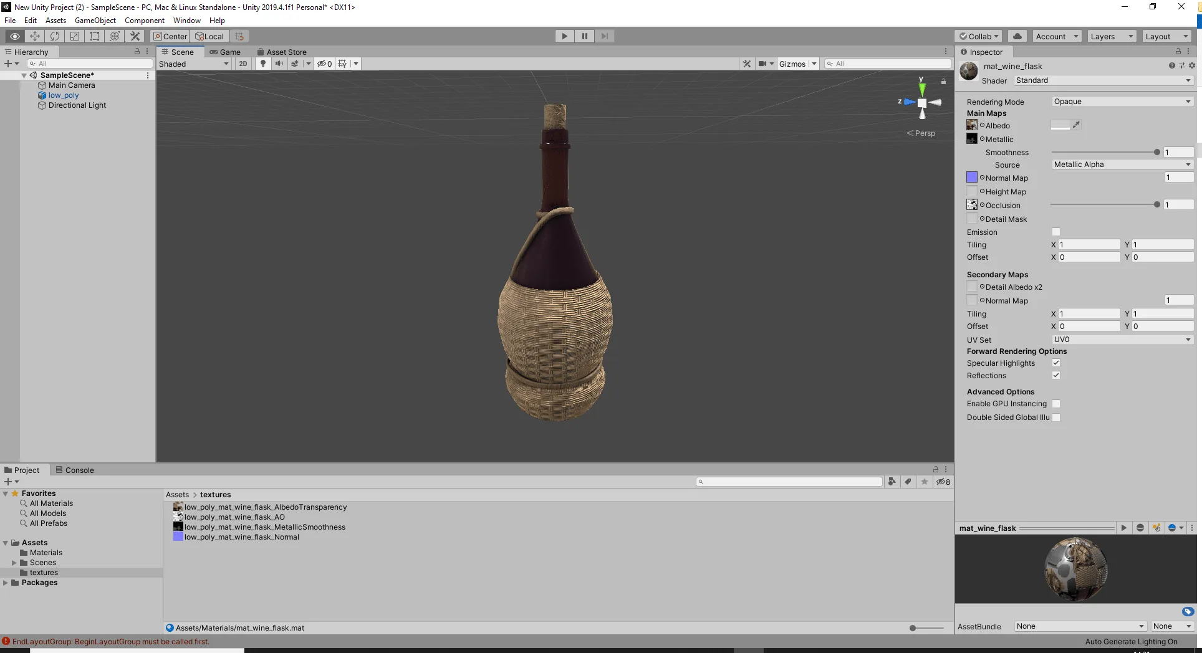Viewport: 1202px width, 653px height.
Task: Open scene camera settings icon
Action: tap(762, 64)
